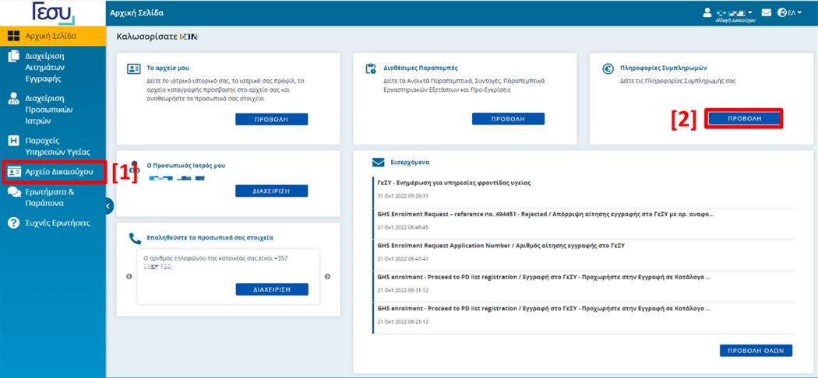Viewport: 818px width, 378px height.
Task: Click the ΓεΣΥ logo
Action: pos(53,12)
